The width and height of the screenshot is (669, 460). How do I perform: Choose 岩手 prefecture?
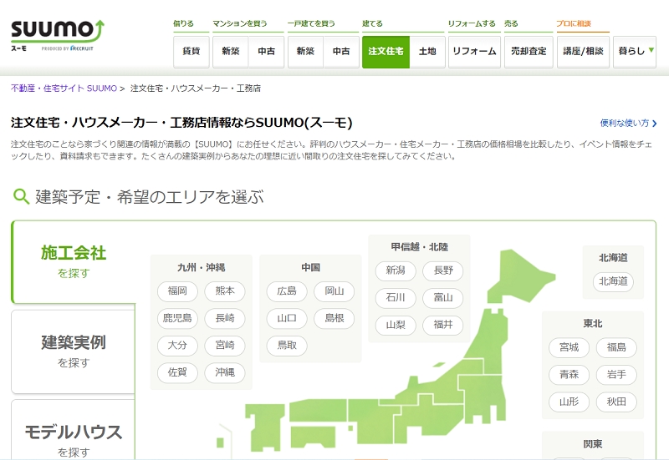(x=616, y=375)
